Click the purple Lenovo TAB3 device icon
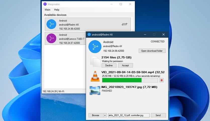 pyautogui.click(x=51, y=38)
